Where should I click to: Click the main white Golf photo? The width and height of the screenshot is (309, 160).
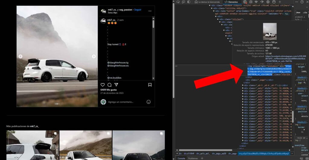pos(57,56)
